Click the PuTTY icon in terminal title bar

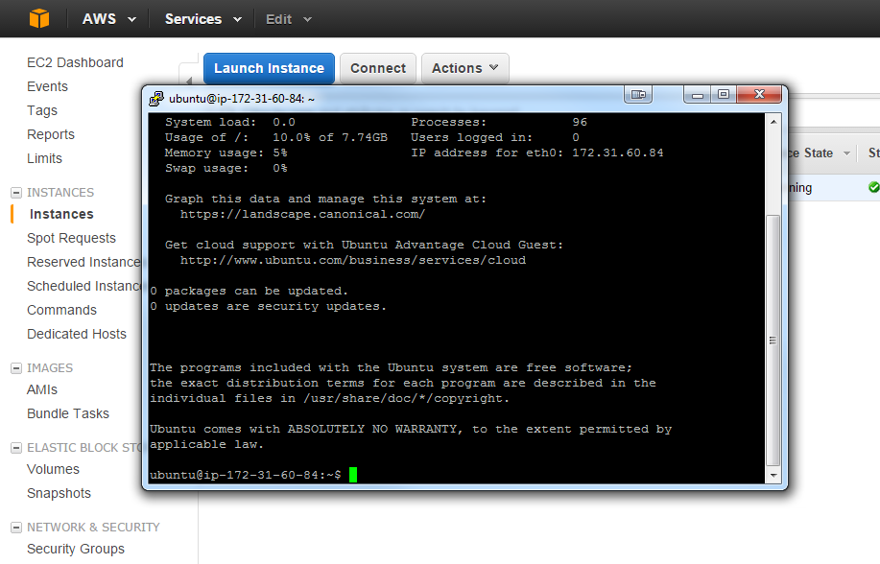tap(156, 99)
